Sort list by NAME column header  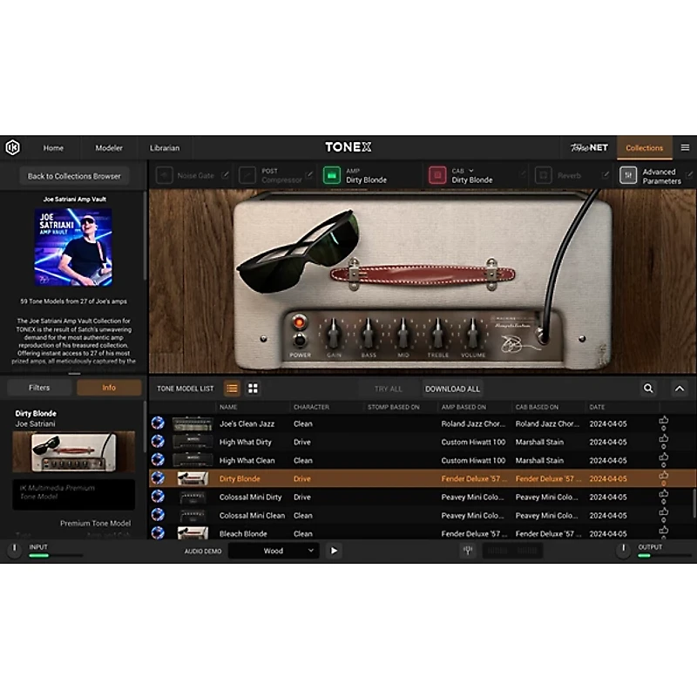pyautogui.click(x=228, y=407)
